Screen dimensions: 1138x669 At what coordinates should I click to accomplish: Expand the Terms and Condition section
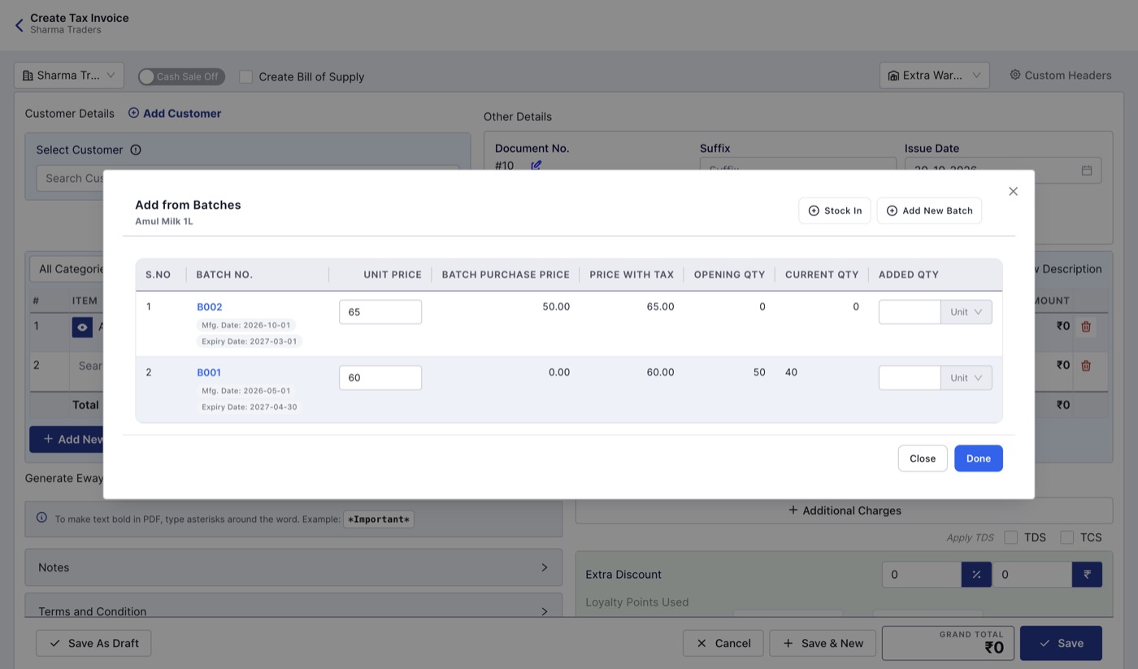(x=293, y=608)
